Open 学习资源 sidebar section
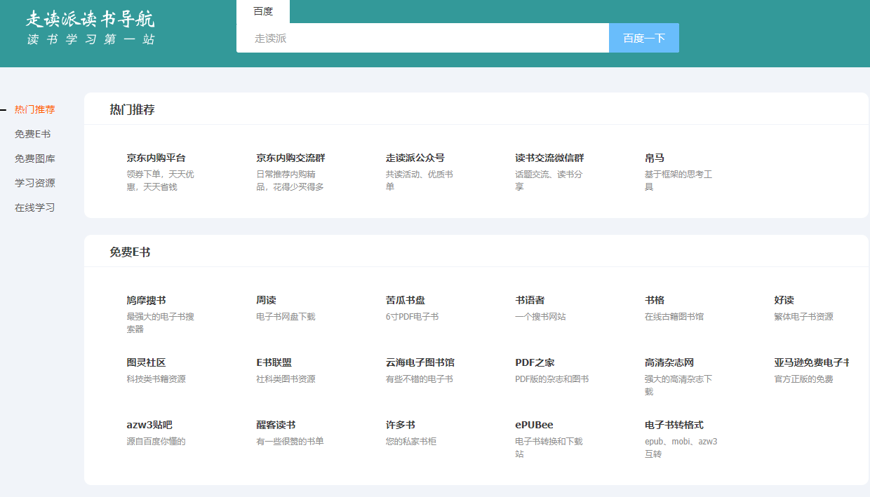The width and height of the screenshot is (870, 497). tap(35, 183)
